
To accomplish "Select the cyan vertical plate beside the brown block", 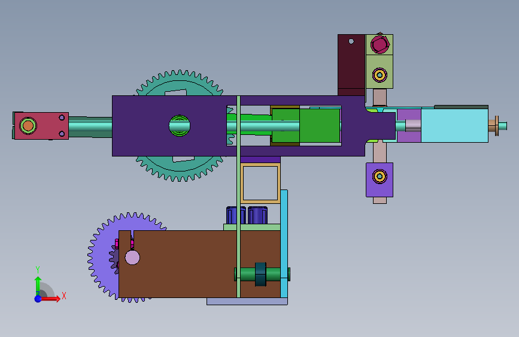I will [284, 244].
